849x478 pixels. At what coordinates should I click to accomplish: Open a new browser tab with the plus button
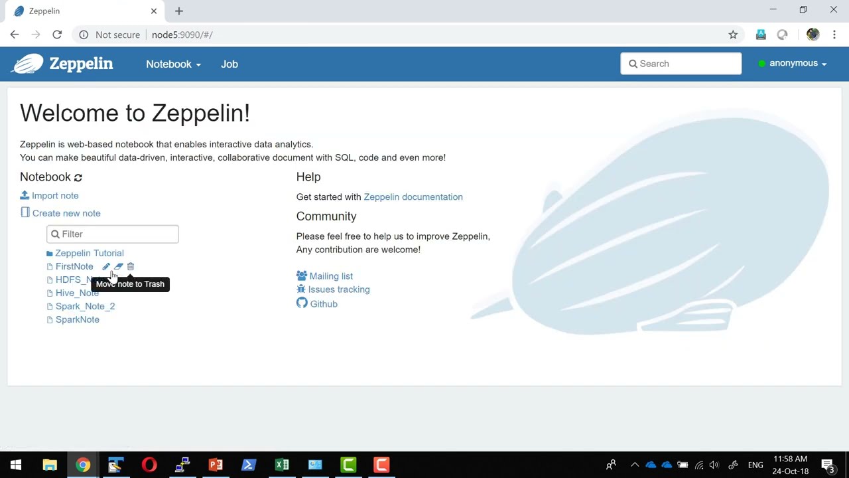click(179, 11)
